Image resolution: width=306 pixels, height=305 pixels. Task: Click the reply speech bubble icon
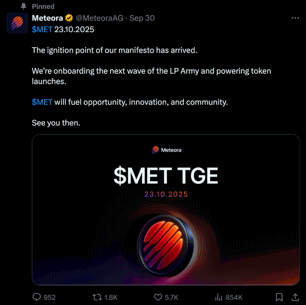37,297
